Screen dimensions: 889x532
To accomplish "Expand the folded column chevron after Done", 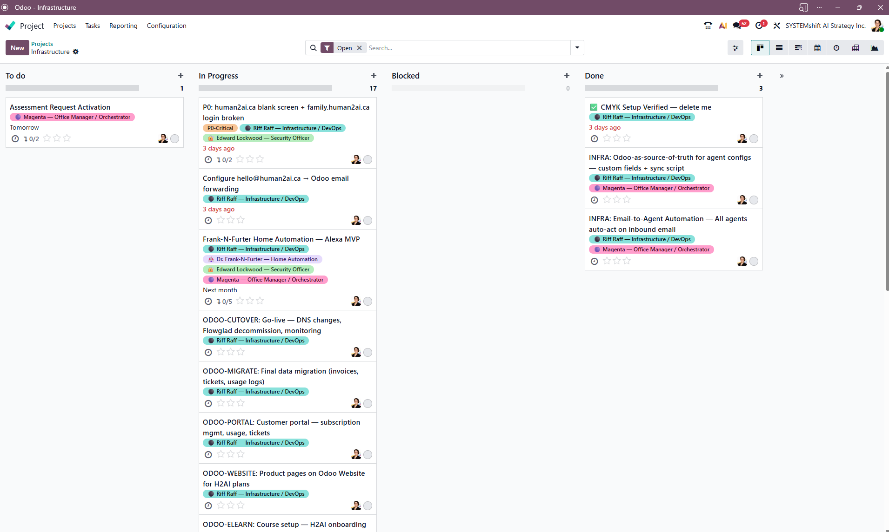I will (x=782, y=76).
